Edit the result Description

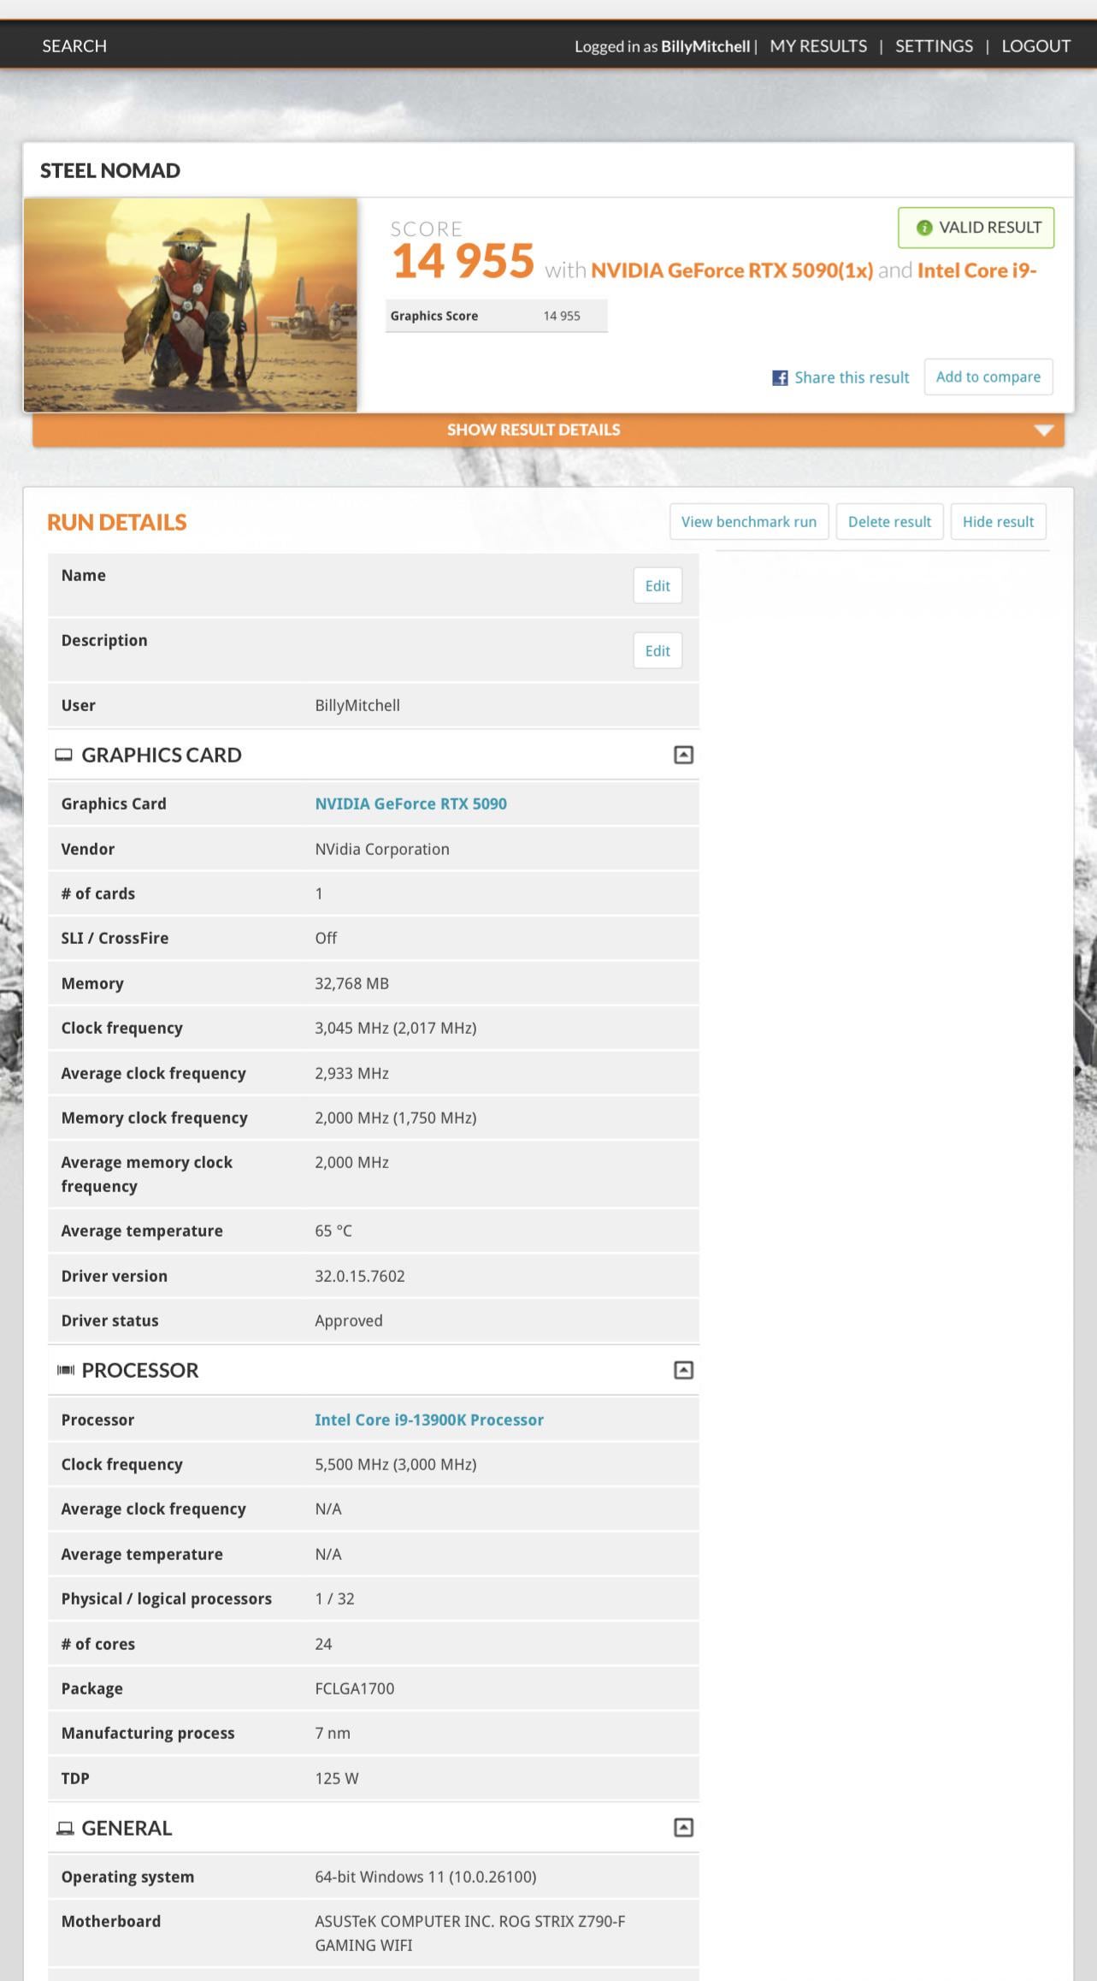(658, 651)
